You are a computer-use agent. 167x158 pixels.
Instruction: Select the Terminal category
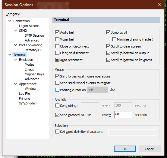[x=20, y=55]
